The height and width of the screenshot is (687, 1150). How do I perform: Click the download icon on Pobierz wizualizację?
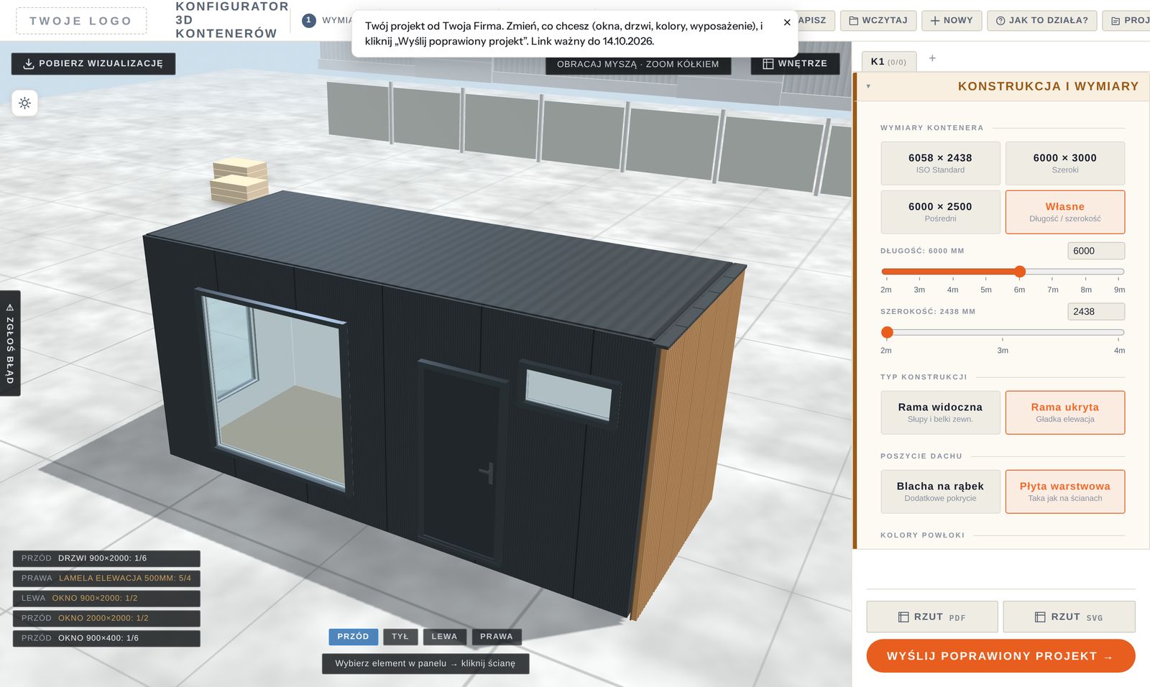point(29,64)
